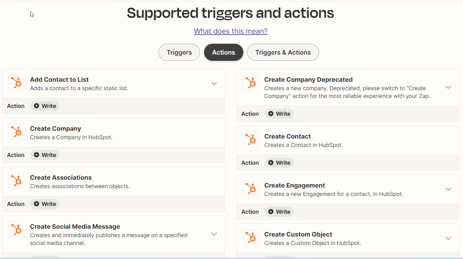Click the HubSpot icon for Create Social Media Message
The height and width of the screenshot is (259, 463).
pos(16,230)
